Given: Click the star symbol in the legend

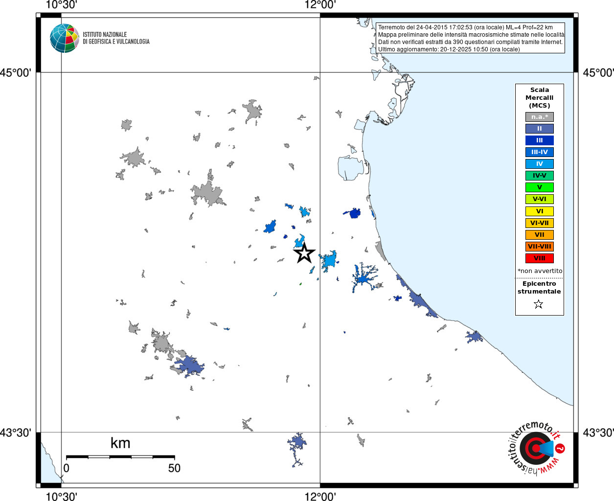Looking at the screenshot, I should [x=539, y=304].
